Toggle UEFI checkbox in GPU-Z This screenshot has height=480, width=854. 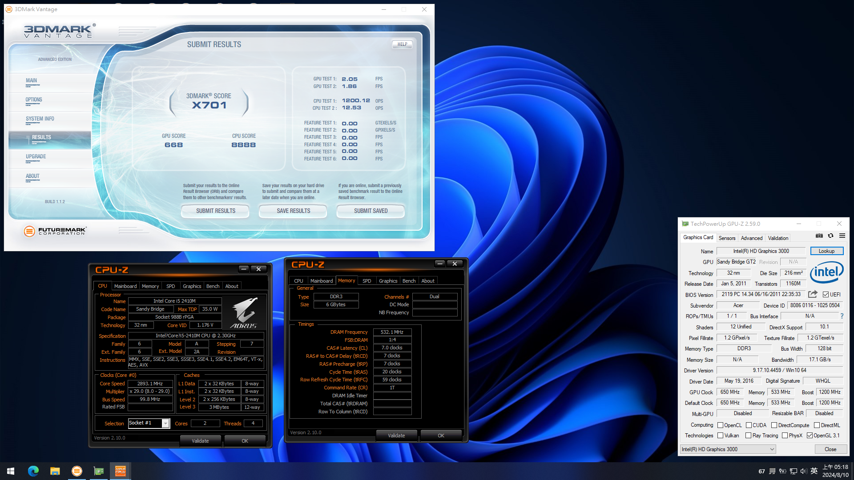(x=826, y=295)
